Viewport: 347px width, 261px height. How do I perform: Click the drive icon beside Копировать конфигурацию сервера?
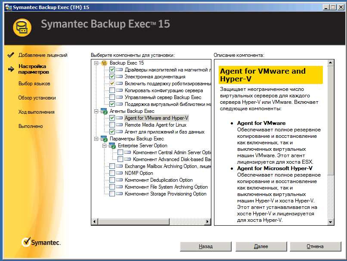[x=119, y=90]
